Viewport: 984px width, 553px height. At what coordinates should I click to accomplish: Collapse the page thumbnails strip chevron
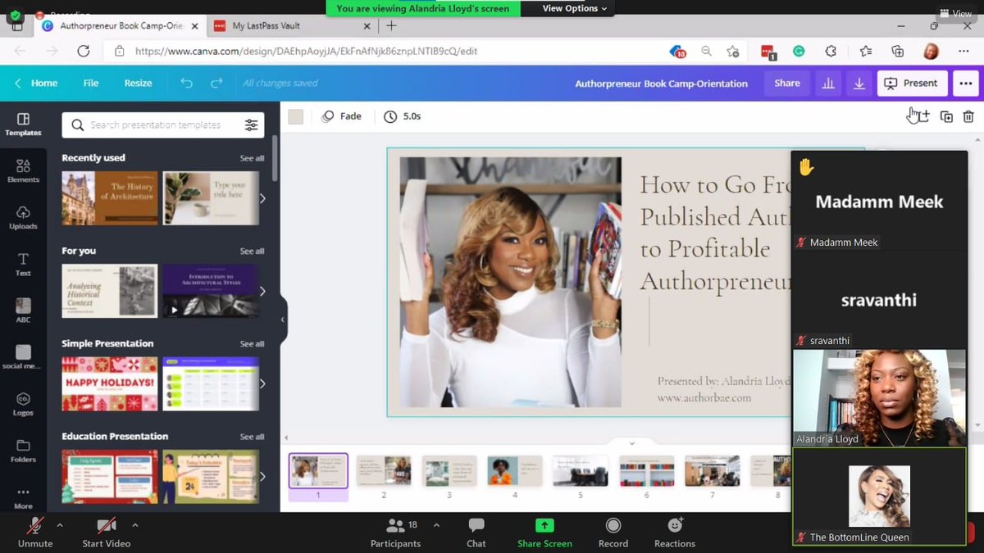click(631, 443)
